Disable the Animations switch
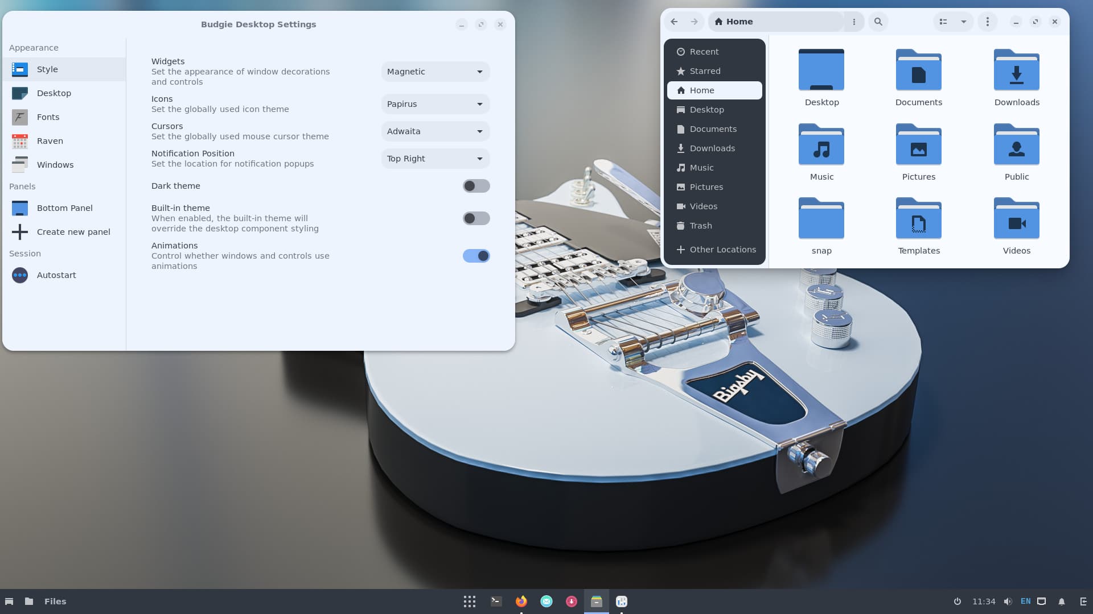 [476, 256]
